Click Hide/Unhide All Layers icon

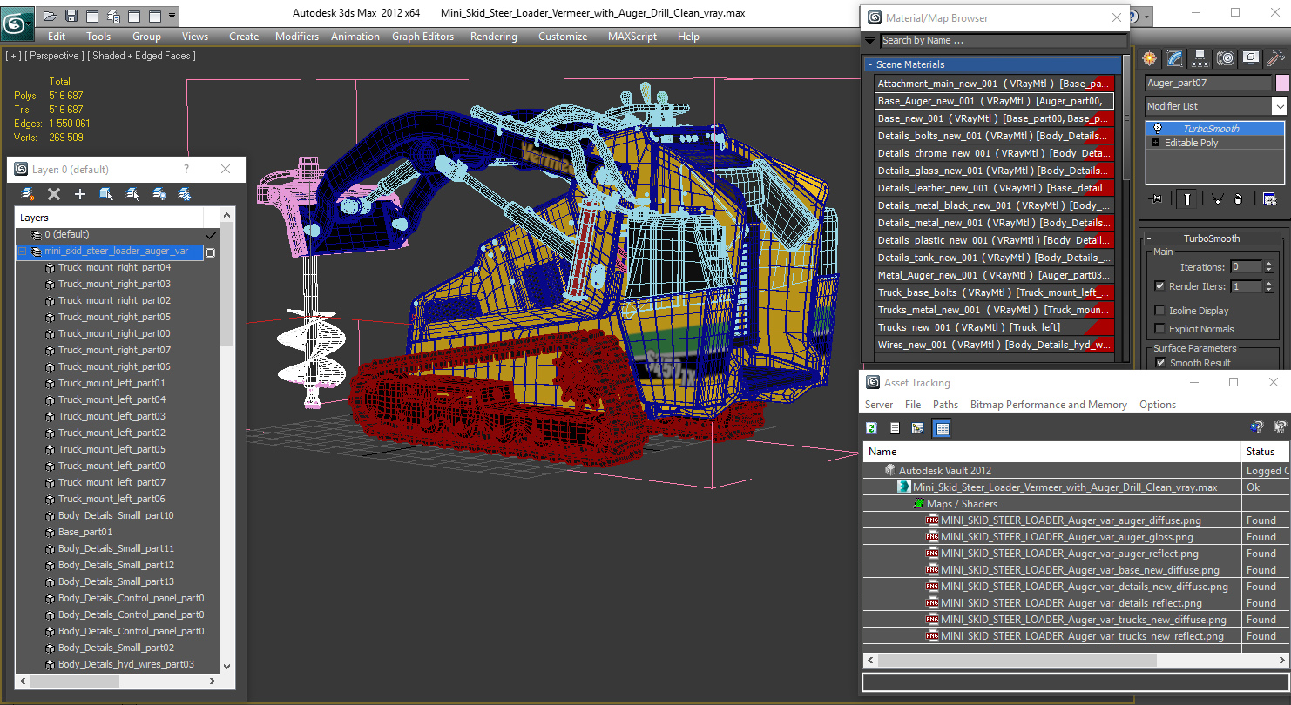(x=159, y=194)
